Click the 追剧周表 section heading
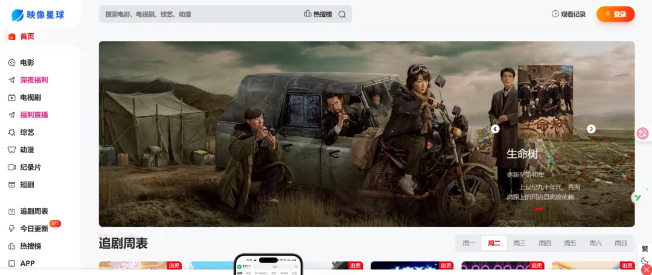Viewport: 652px width, 275px height. [x=123, y=244]
